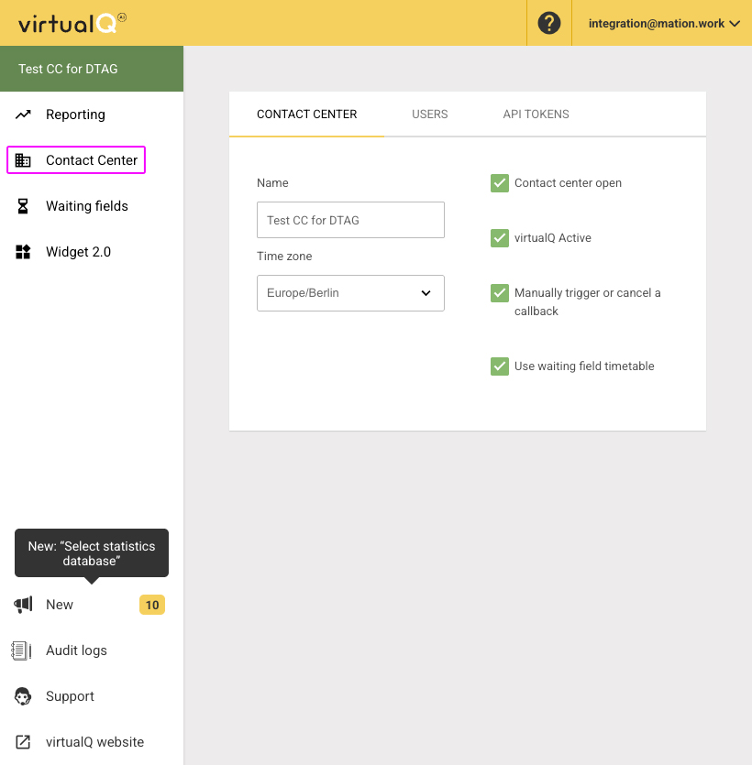Disable Use waiting field timetable checkbox
The width and height of the screenshot is (752, 765).
(x=500, y=366)
